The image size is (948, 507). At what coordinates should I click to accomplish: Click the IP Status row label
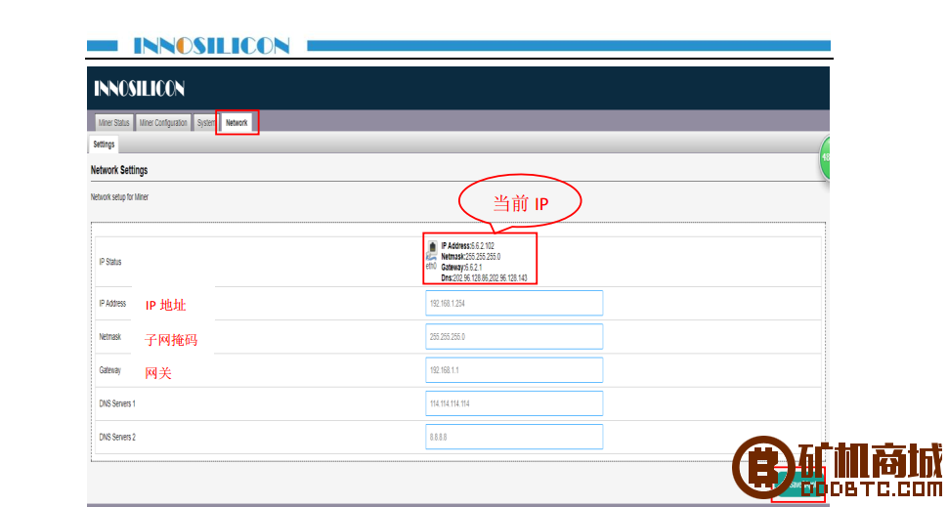click(x=110, y=262)
